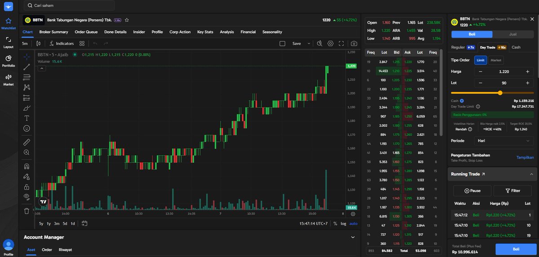Open the Periode Hari dropdown
The height and width of the screenshot is (257, 539).
tap(504, 141)
